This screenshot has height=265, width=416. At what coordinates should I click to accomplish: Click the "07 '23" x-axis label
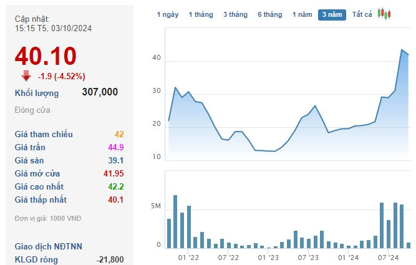pyautogui.click(x=309, y=256)
